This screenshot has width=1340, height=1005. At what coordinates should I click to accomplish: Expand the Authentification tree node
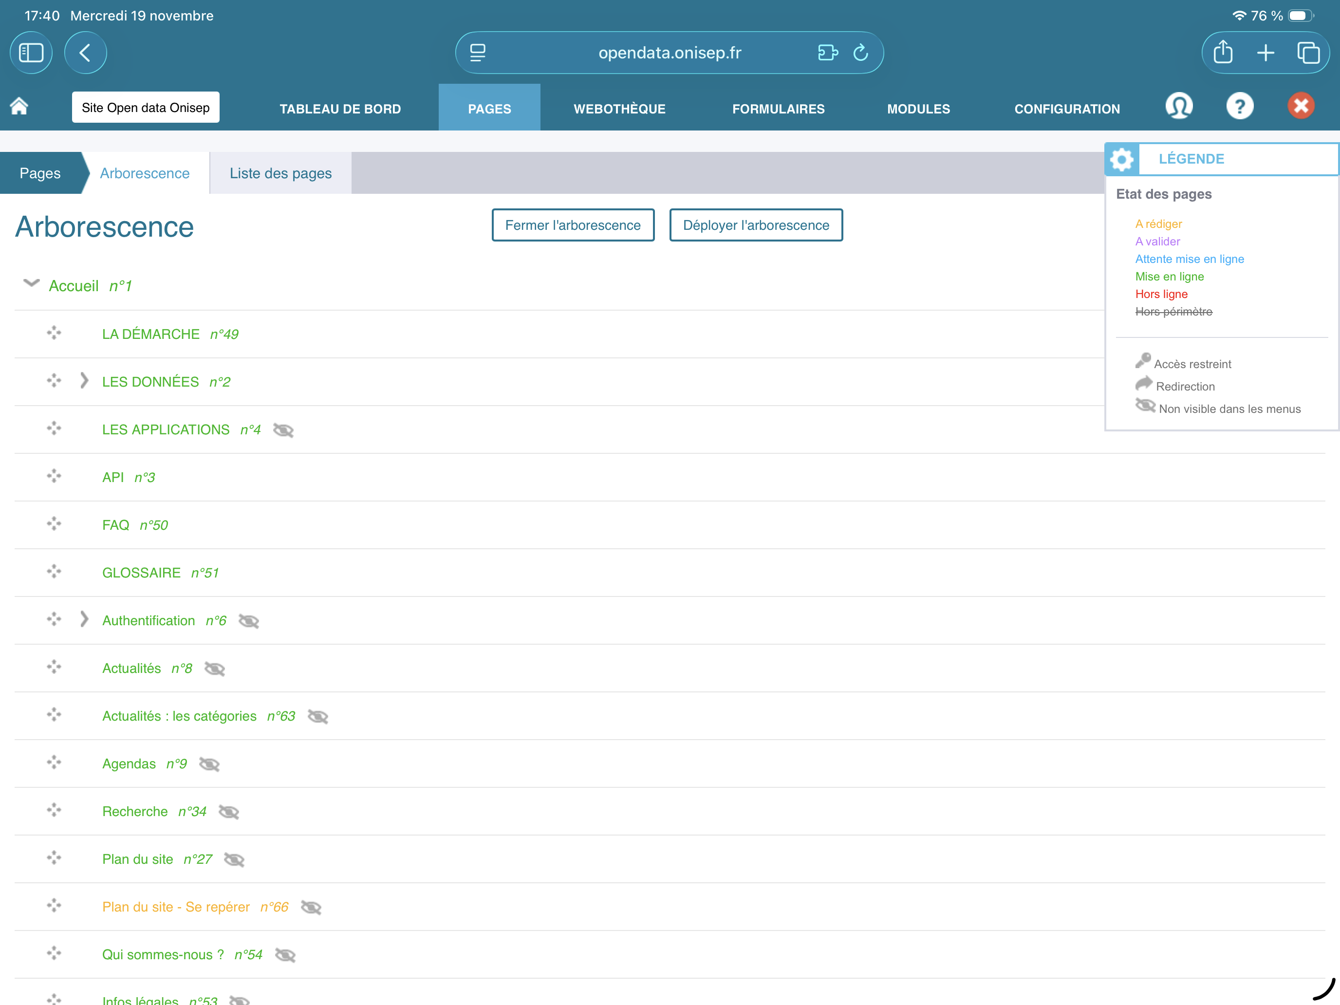pos(84,620)
